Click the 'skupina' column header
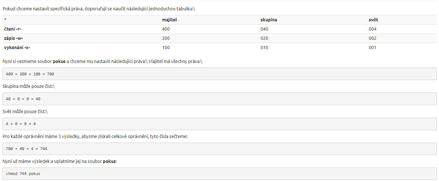The width and height of the screenshot is (439, 181). 269,20
